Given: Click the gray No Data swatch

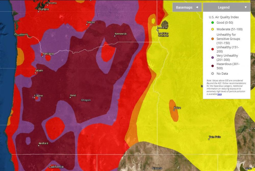Looking at the screenshot, I should [x=212, y=74].
